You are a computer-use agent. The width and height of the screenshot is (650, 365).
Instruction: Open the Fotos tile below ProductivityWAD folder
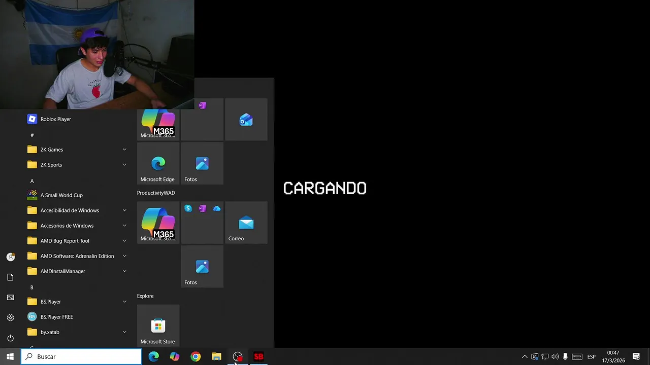(x=202, y=267)
